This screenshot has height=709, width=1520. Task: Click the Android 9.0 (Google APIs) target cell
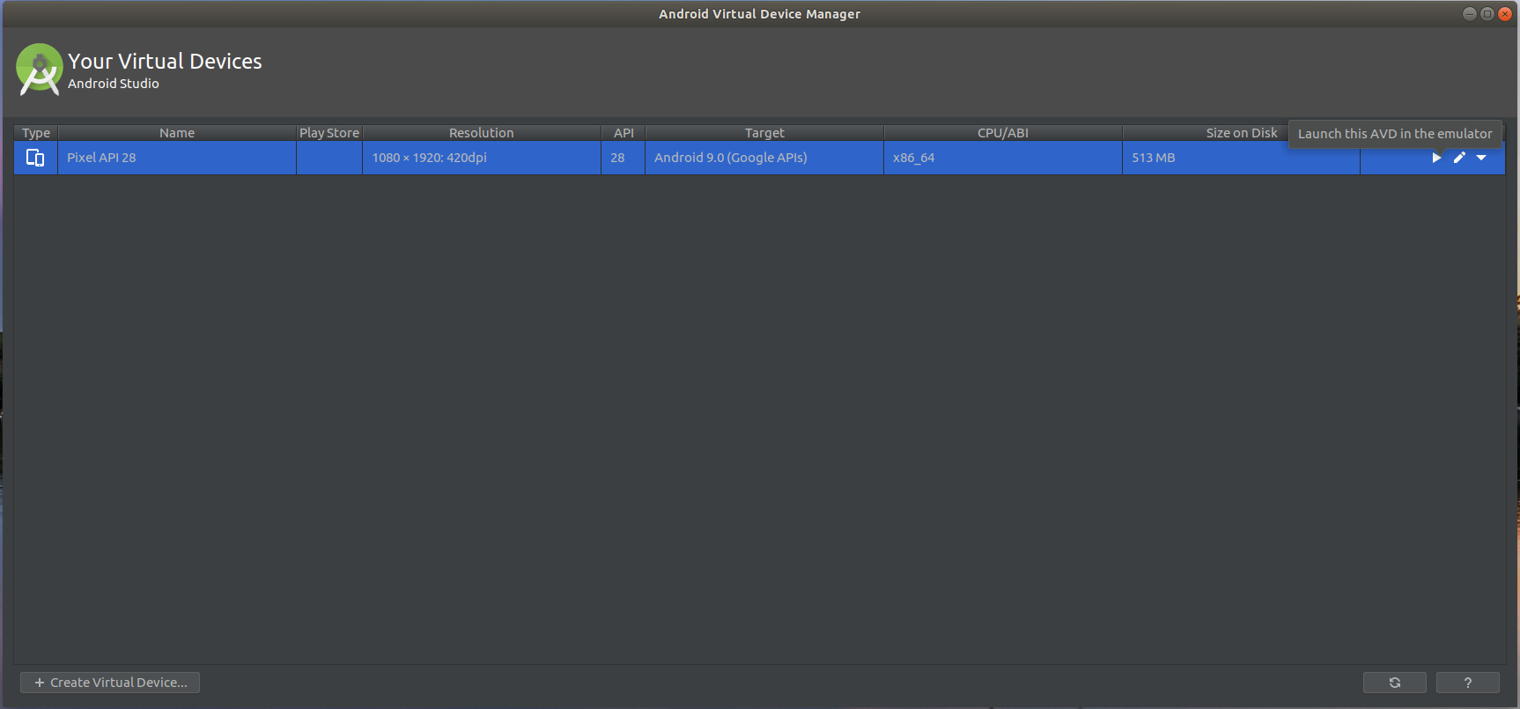pos(730,158)
